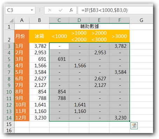The image size is (159, 139).
Task: Click cell C5 showing 691
Action: (59, 59)
